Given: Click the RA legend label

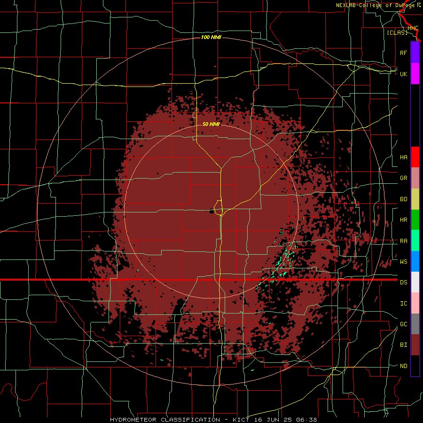Looking at the screenshot, I should [403, 241].
